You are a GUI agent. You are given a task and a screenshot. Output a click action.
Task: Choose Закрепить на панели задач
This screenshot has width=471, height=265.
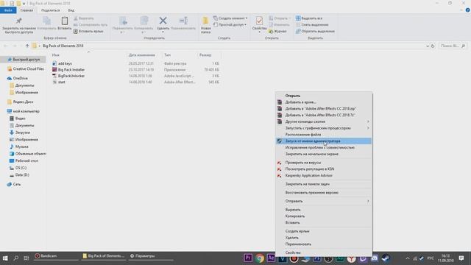[x=324, y=184]
